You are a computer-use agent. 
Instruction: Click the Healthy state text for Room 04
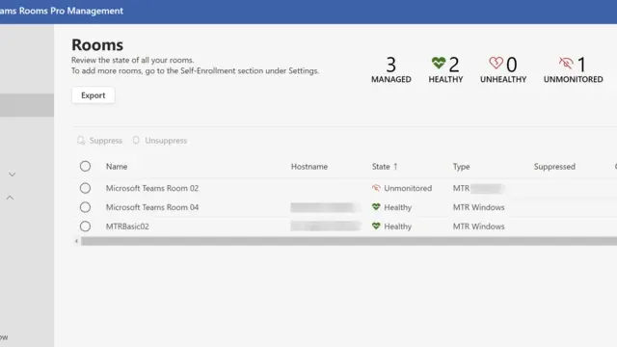click(398, 207)
